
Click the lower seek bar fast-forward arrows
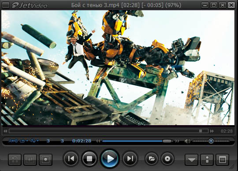click(177, 141)
